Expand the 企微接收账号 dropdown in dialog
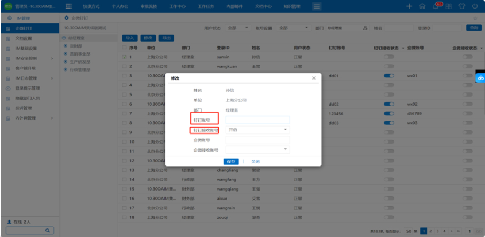This screenshot has width=485, height=237. point(257,149)
